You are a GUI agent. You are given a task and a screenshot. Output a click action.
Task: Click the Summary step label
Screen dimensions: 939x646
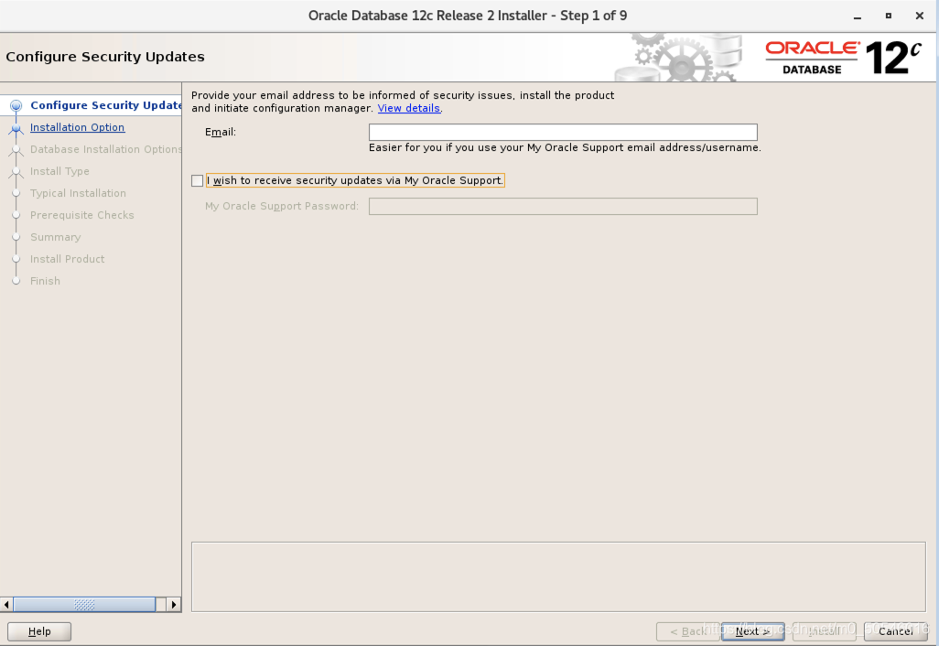tap(56, 237)
